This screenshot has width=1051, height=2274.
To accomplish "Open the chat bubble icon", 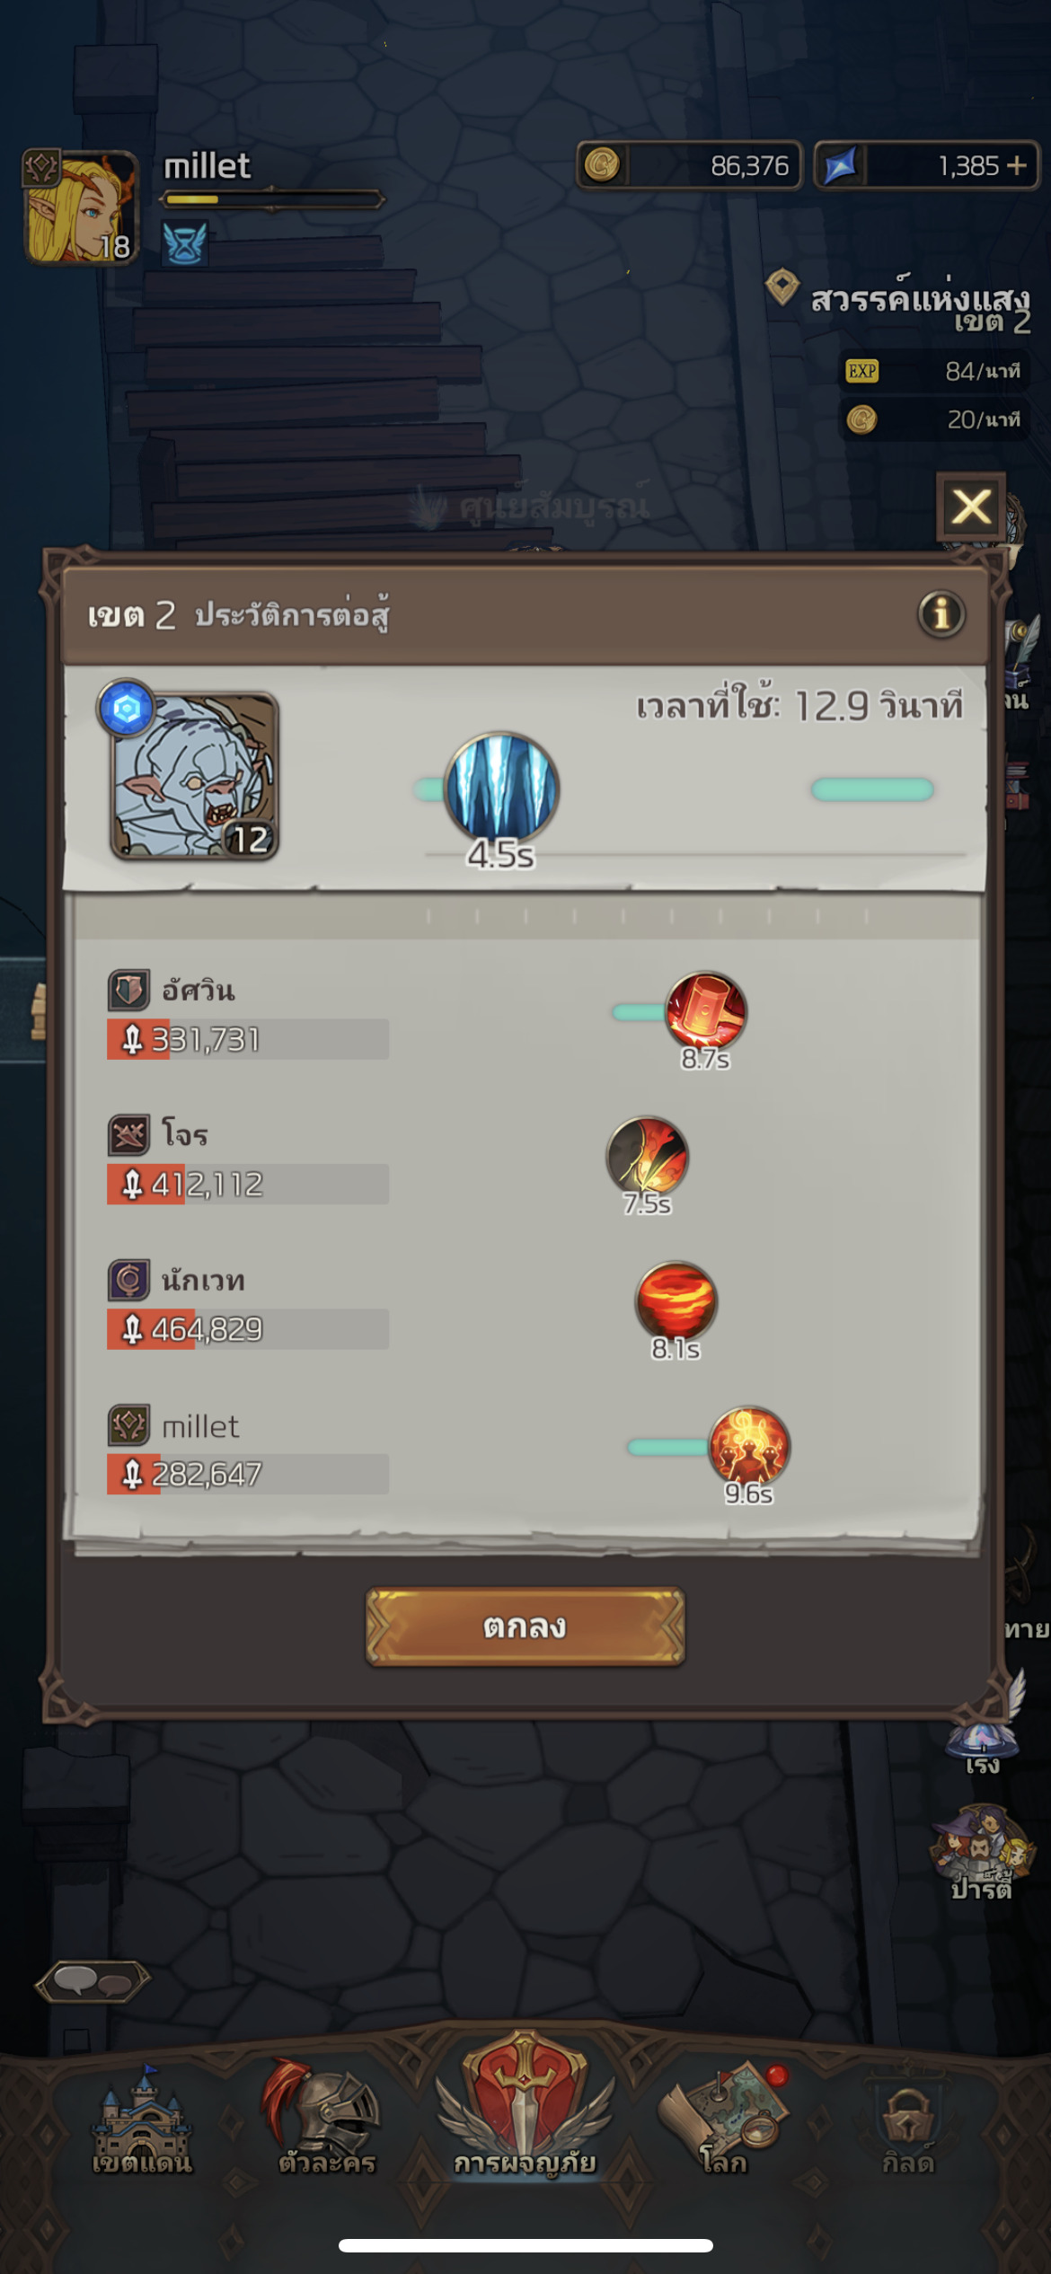I will [x=93, y=1980].
